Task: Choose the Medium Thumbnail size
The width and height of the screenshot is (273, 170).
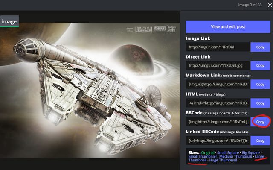Action: tap(235, 157)
